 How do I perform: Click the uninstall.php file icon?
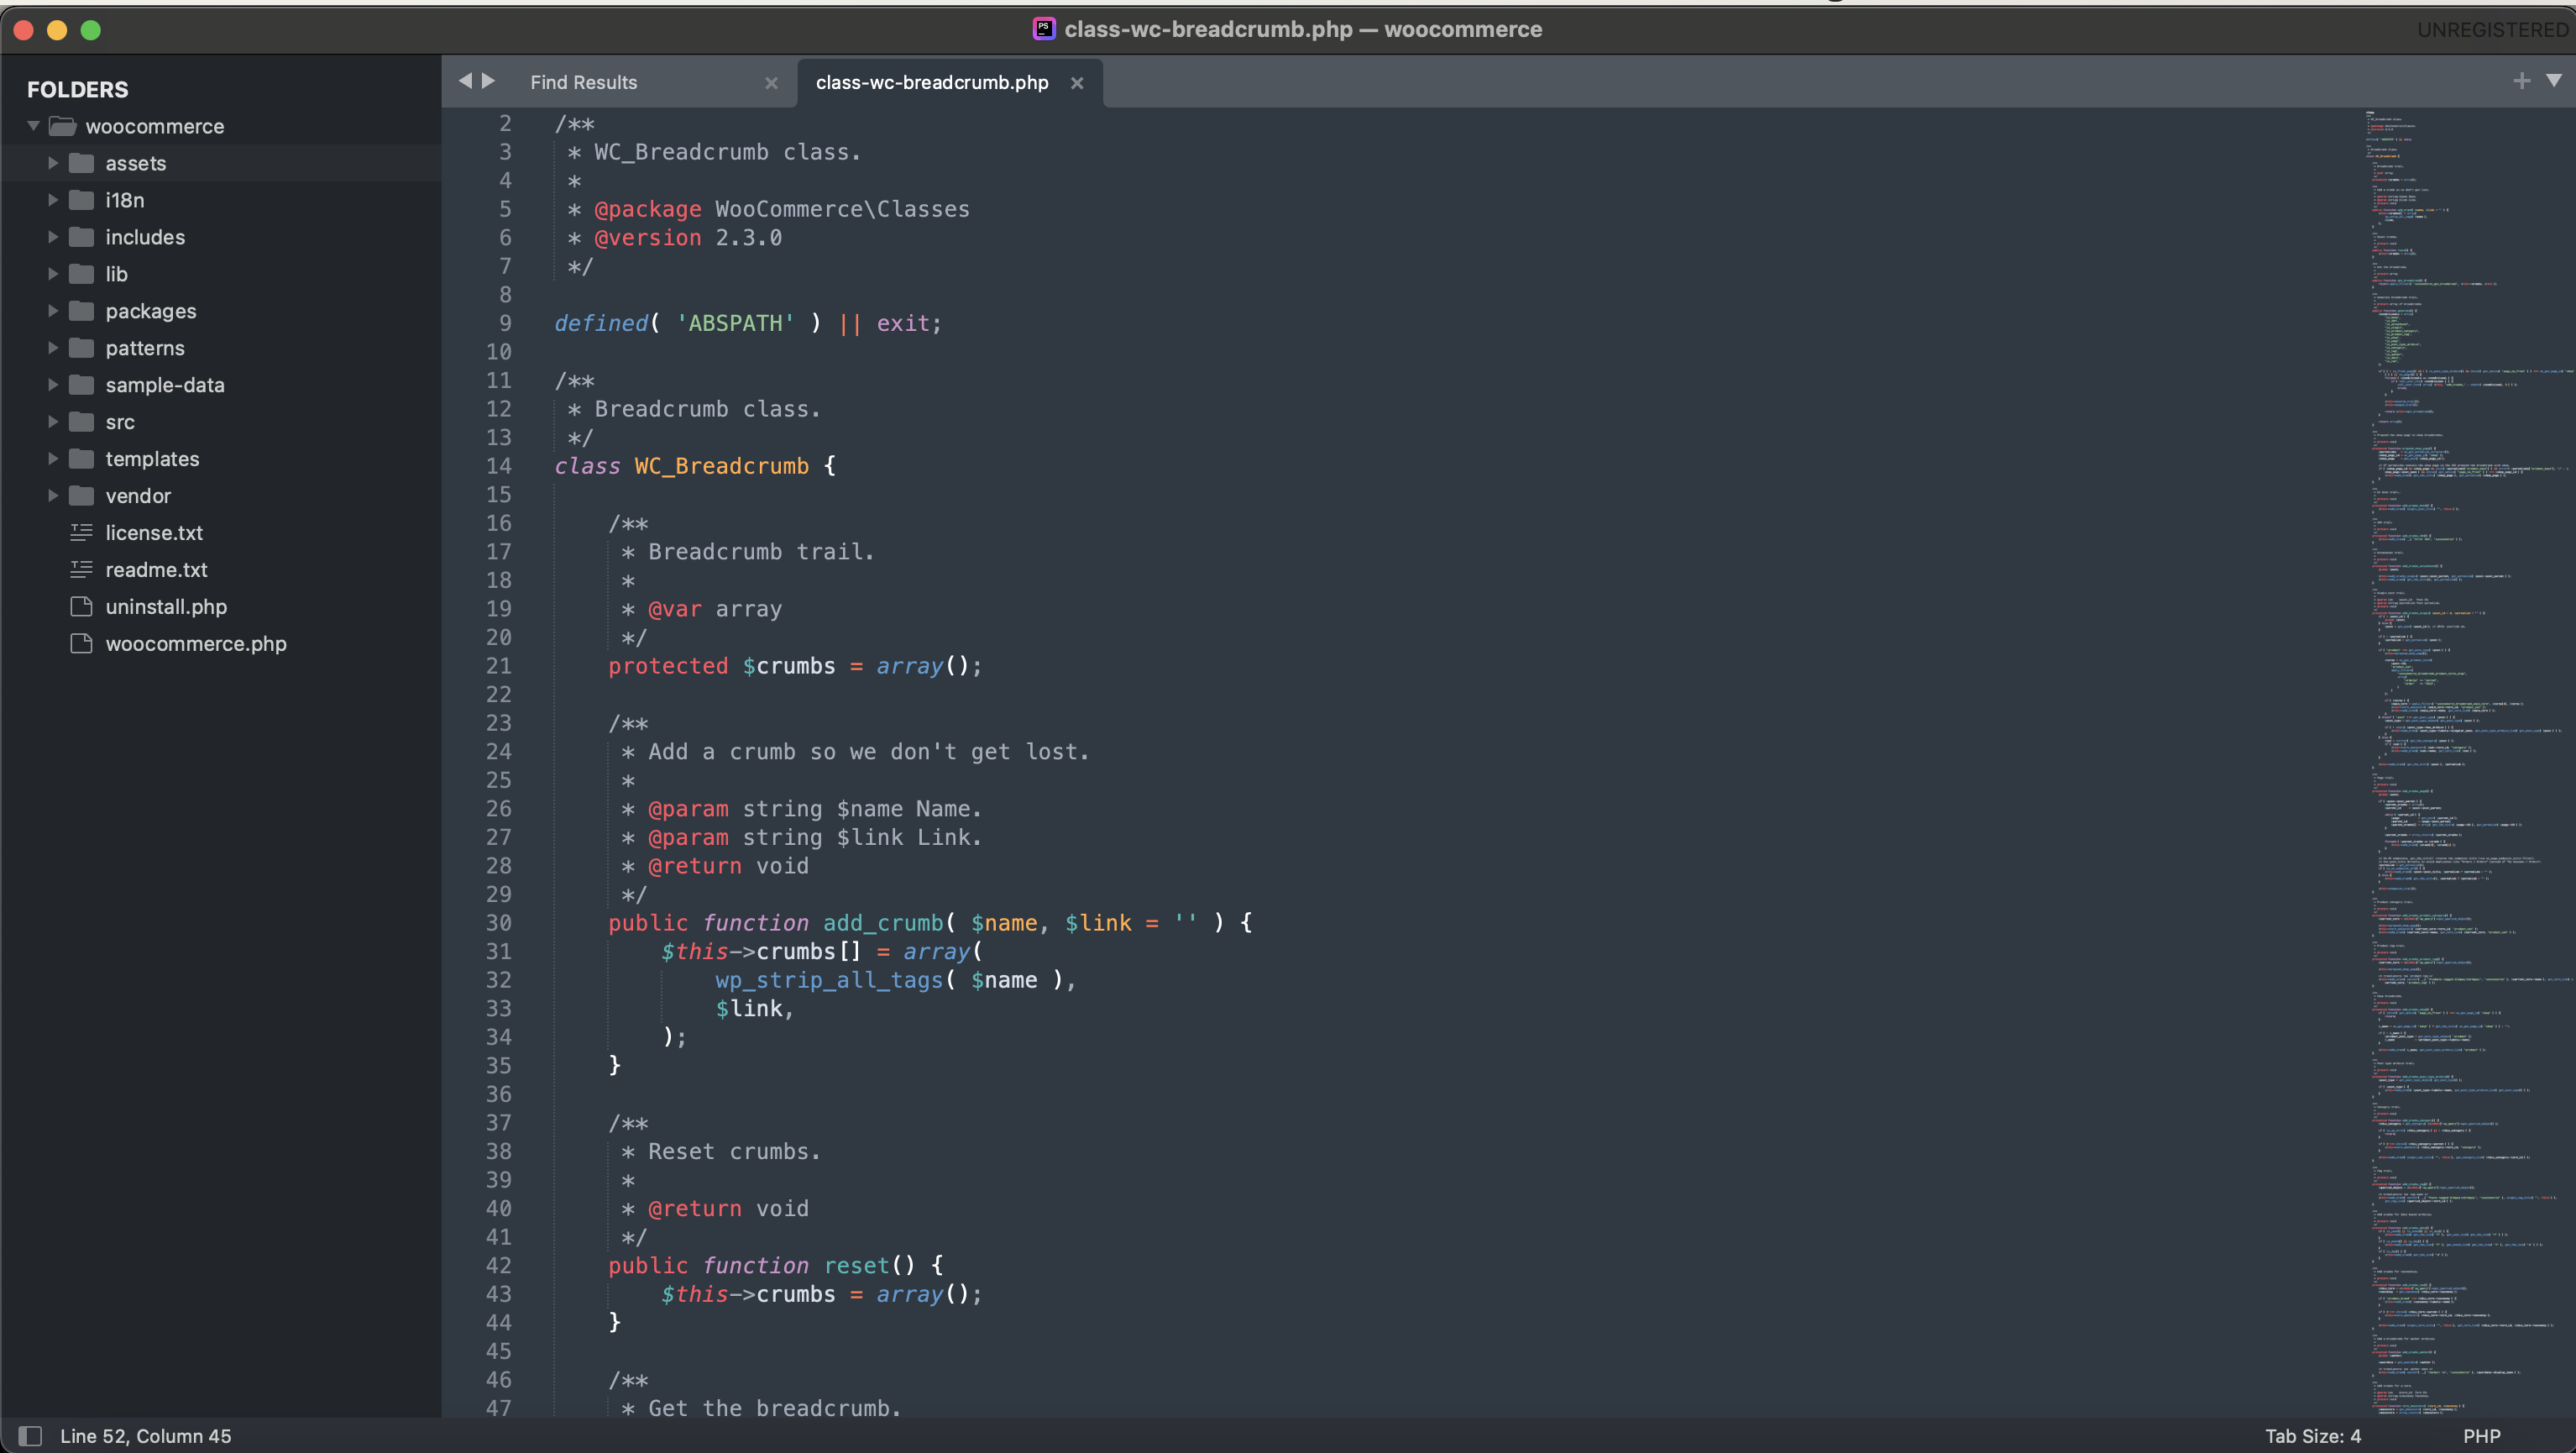click(82, 607)
